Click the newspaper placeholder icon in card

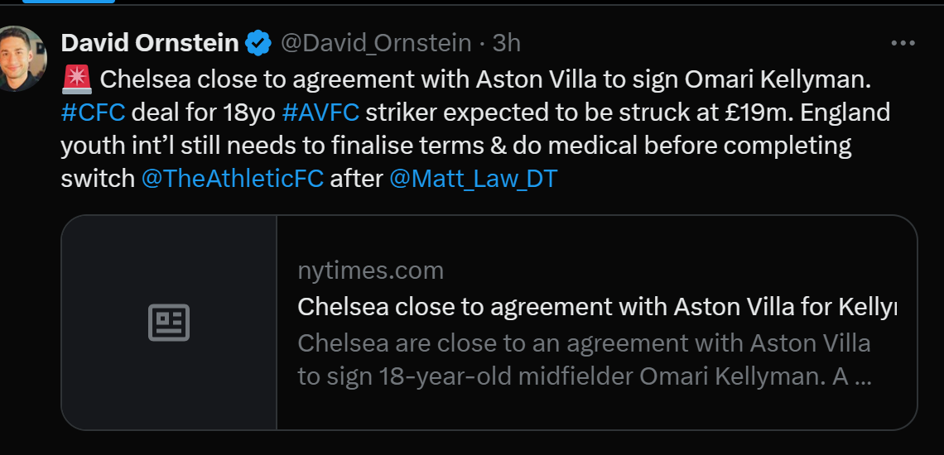[x=169, y=323]
